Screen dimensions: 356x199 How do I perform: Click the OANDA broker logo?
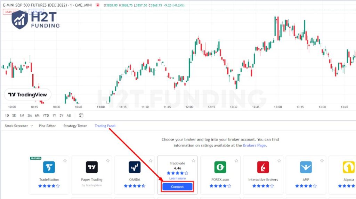click(135, 167)
